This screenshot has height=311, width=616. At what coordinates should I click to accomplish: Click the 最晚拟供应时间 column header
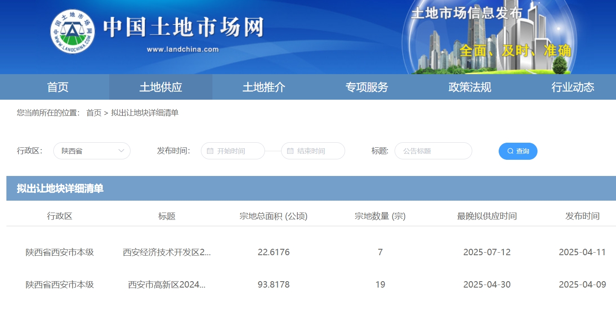[487, 216]
